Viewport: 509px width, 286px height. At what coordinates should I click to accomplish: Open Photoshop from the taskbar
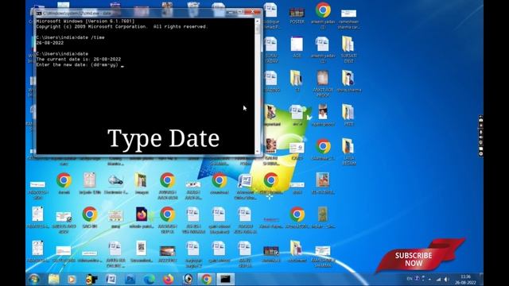pyautogui.click(x=130, y=279)
